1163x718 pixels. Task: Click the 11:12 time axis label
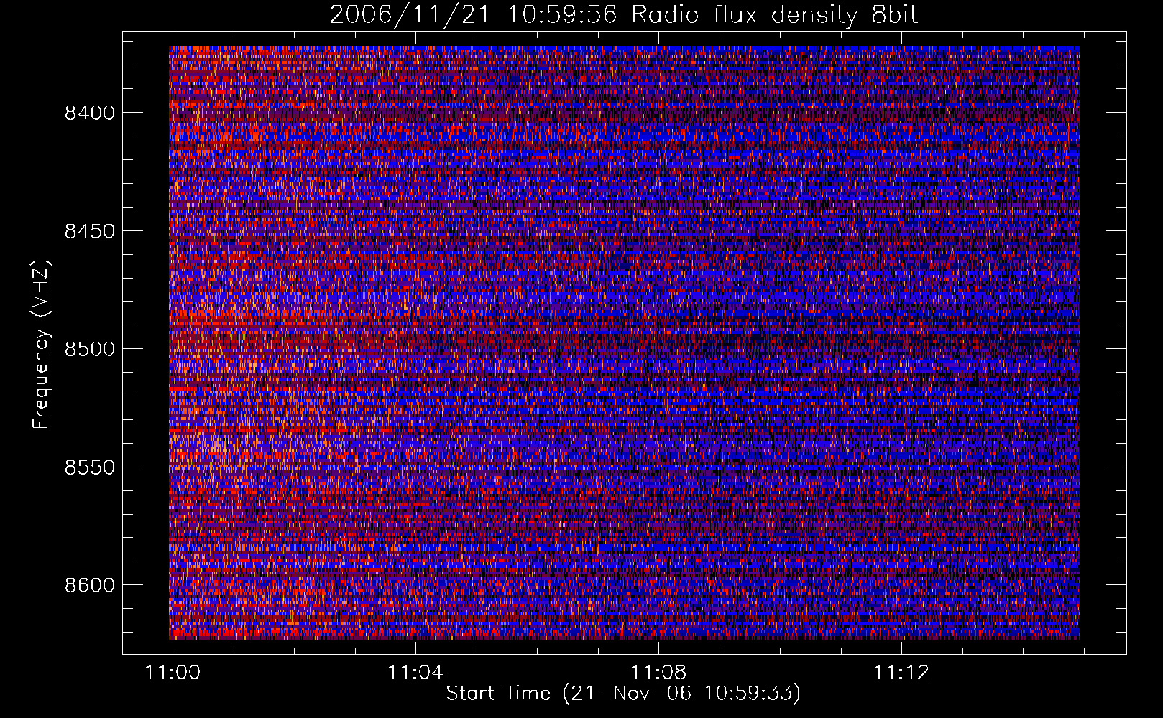(x=901, y=673)
